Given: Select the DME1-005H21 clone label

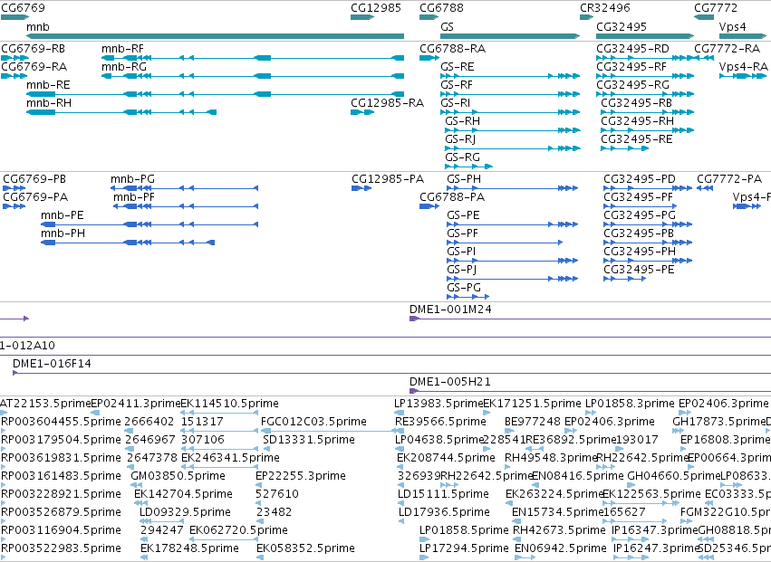Looking at the screenshot, I should tap(450, 382).
